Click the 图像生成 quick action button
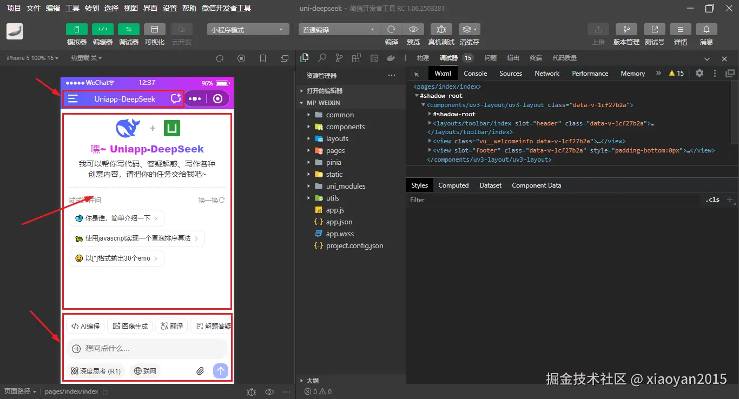Image resolution: width=739 pixels, height=399 pixels. [x=130, y=326]
